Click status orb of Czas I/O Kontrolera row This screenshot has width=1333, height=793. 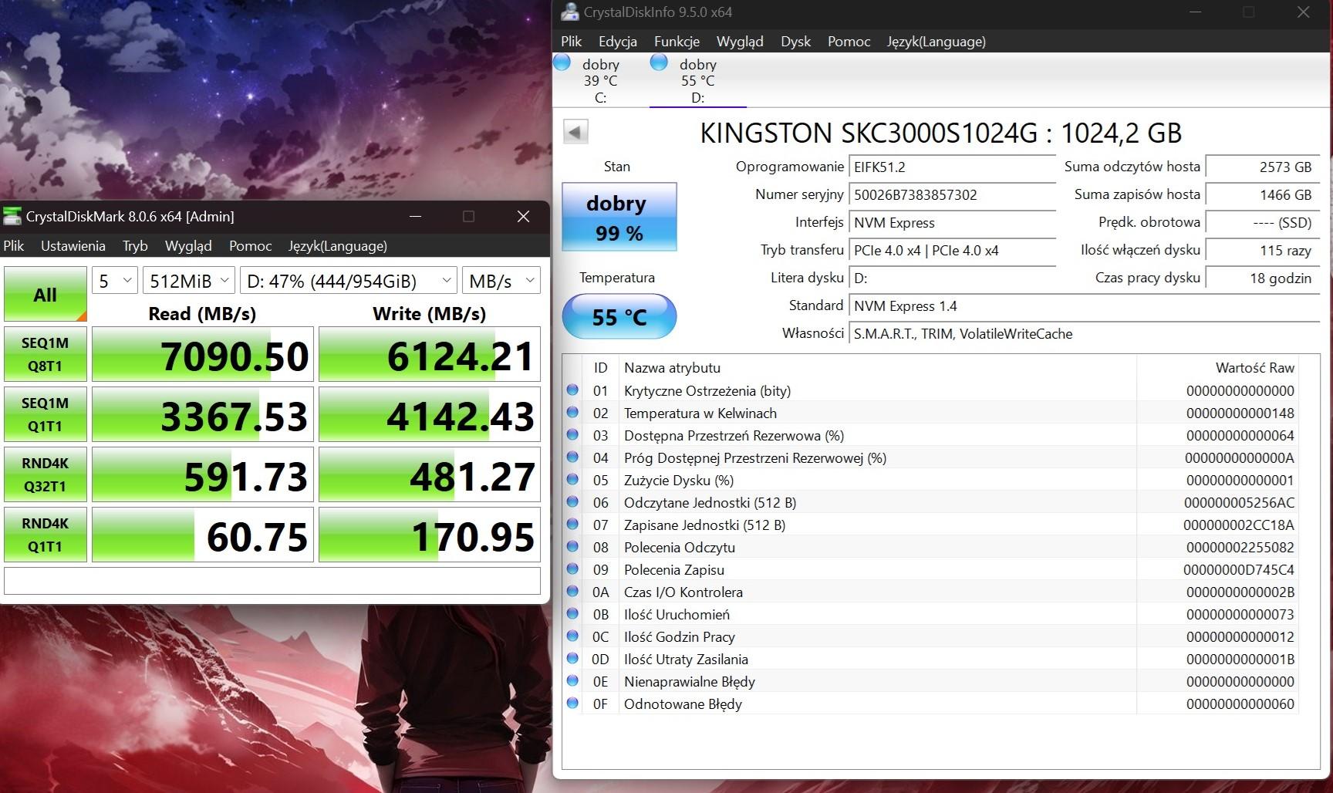(x=572, y=592)
